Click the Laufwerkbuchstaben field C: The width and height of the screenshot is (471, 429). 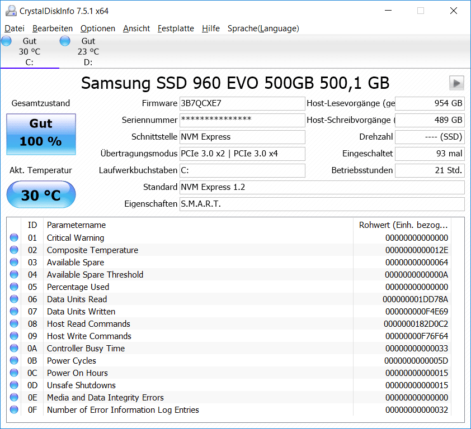(x=242, y=170)
